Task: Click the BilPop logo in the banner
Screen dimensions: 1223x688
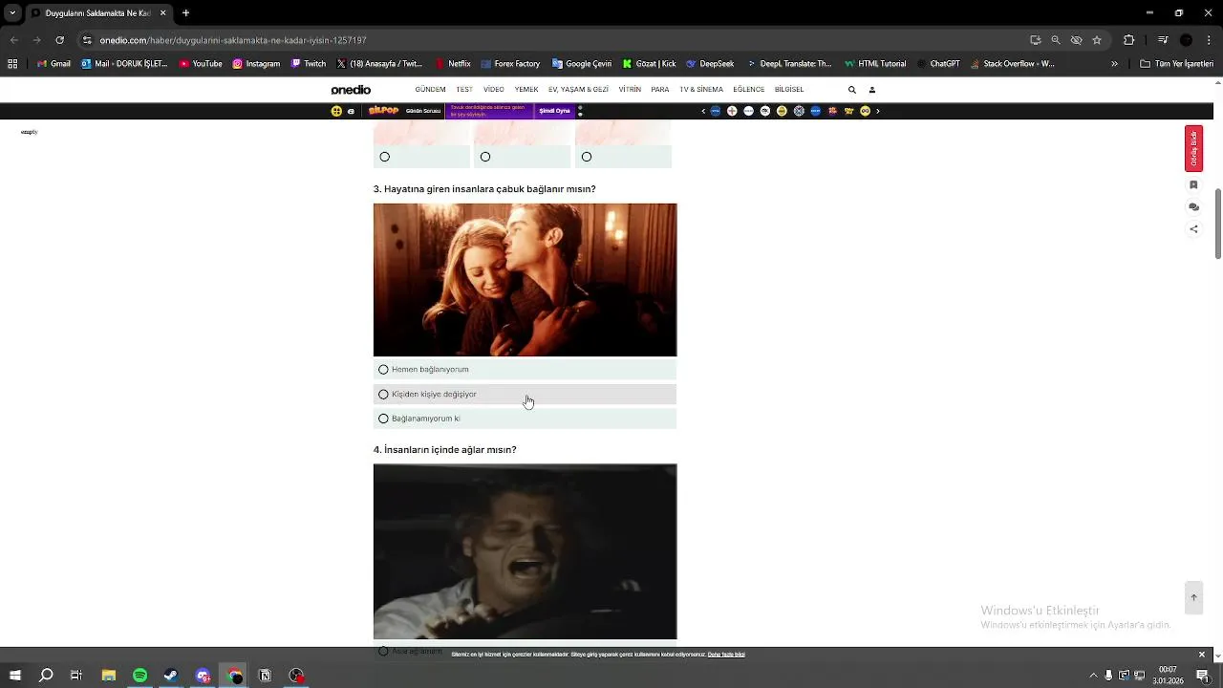Action: point(383,111)
